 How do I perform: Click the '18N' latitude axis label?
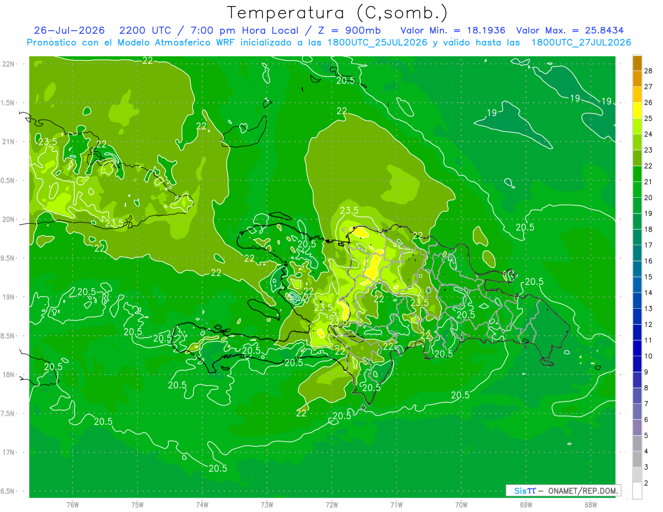(x=8, y=374)
